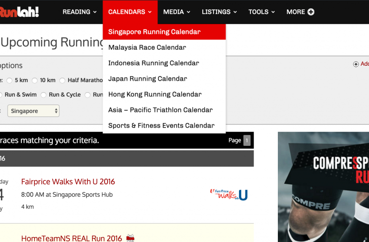Select the radio button before partially hidden Run option
Image resolution: width=369 pixels, height=242 pixels.
pos(88,95)
